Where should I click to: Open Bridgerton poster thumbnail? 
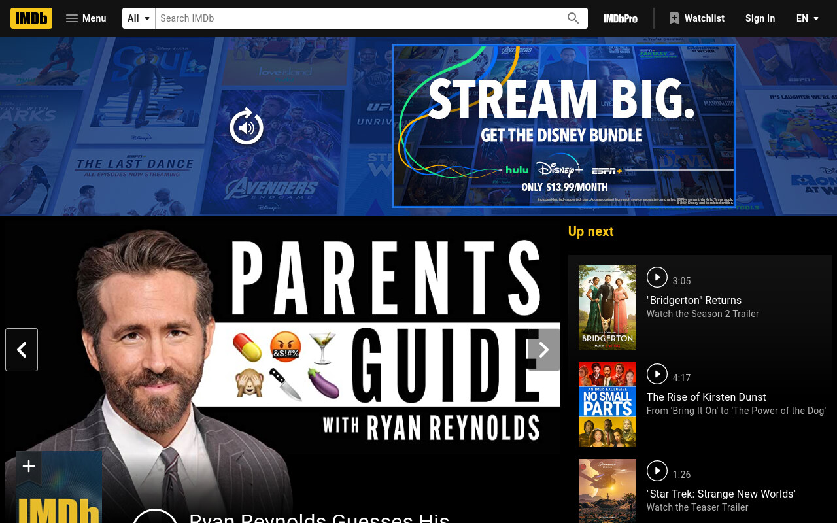607,308
